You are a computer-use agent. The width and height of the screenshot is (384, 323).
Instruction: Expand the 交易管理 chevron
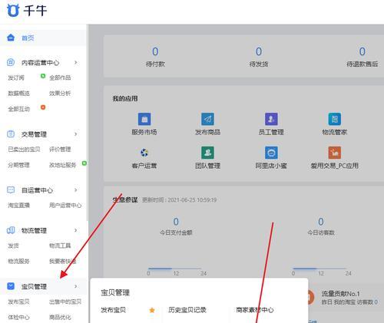[75, 133]
